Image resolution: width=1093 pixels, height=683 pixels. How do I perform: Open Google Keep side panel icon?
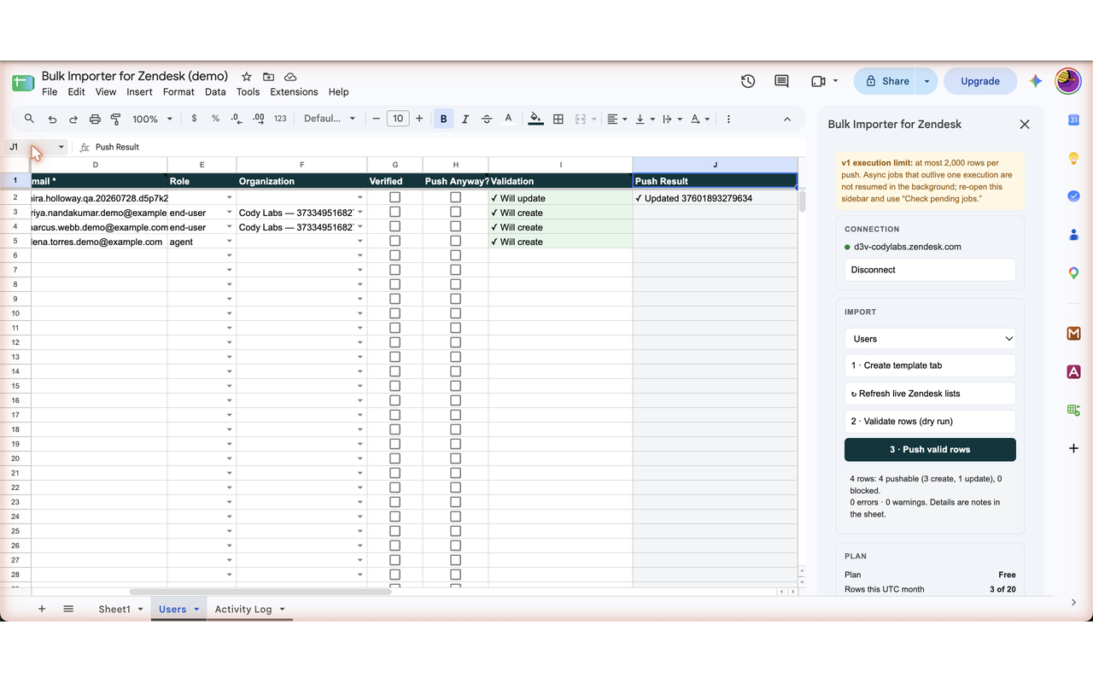point(1074,158)
